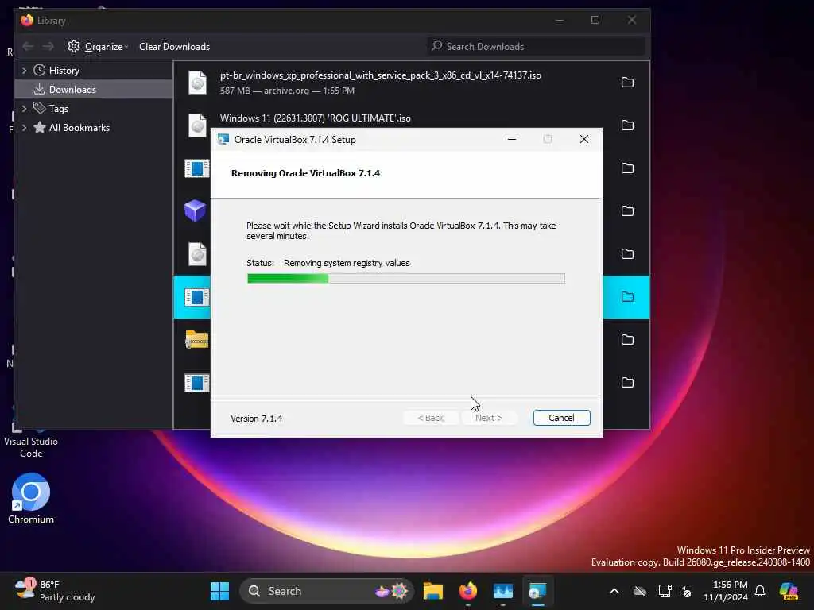Expand the Tags tree item
The image size is (814, 610).
(x=24, y=108)
